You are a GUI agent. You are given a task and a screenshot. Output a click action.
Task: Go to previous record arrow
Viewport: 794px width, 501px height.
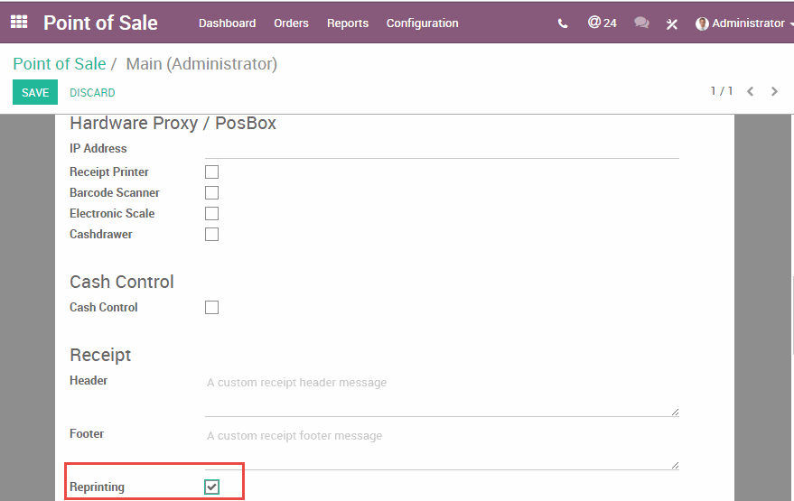click(750, 91)
